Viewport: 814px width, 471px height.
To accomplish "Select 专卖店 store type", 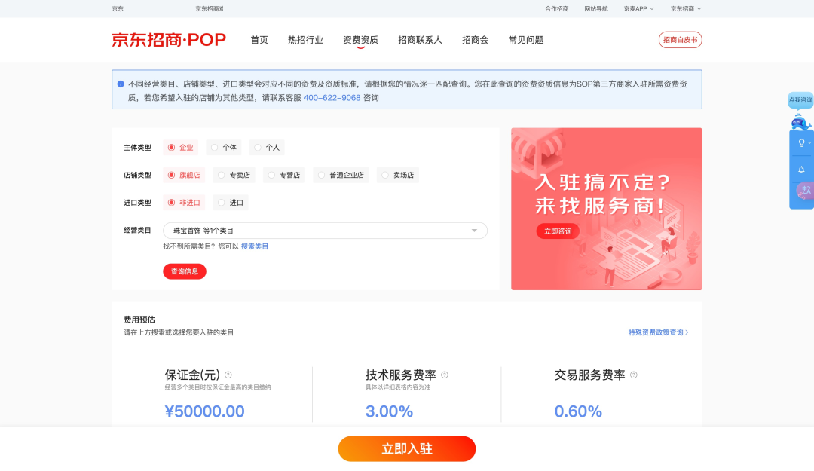I will (x=234, y=175).
